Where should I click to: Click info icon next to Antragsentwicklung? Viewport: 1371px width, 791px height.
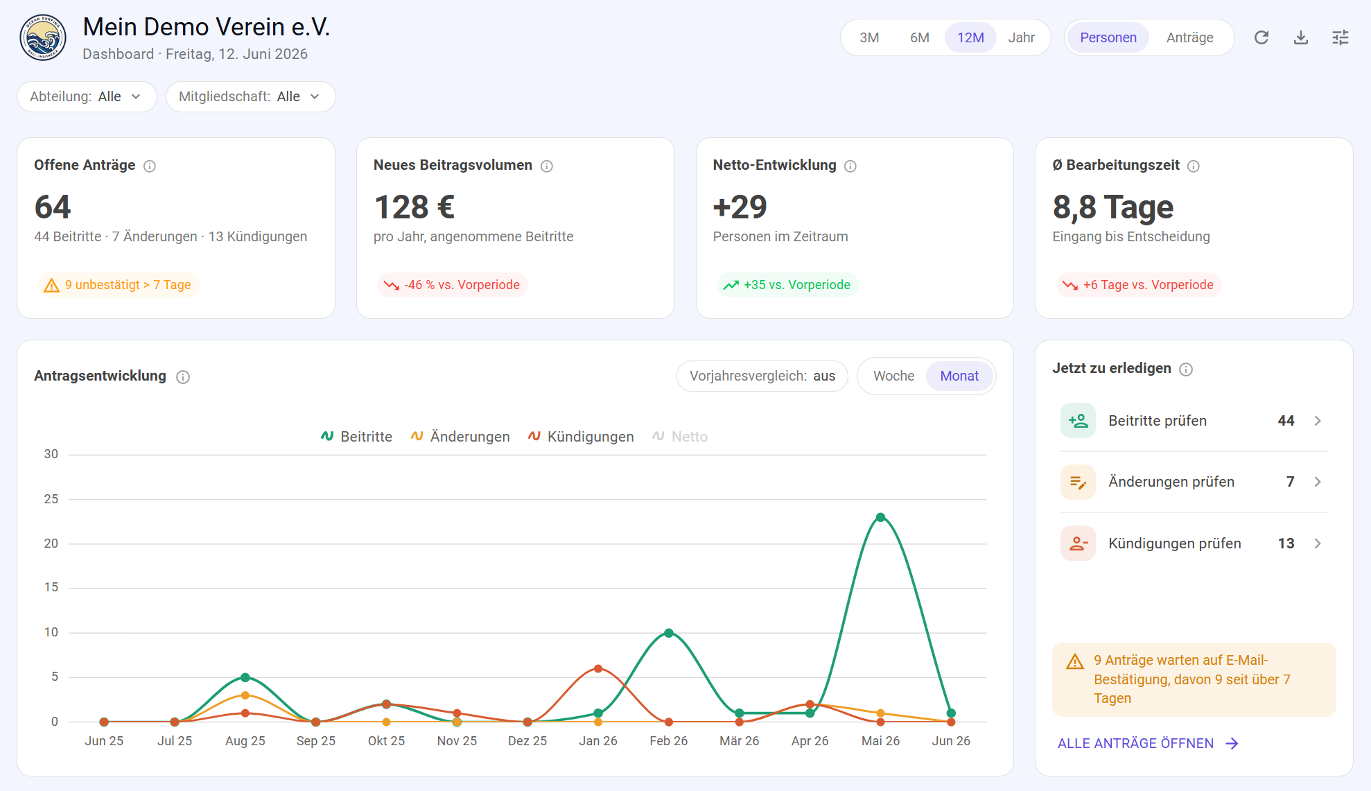tap(183, 376)
